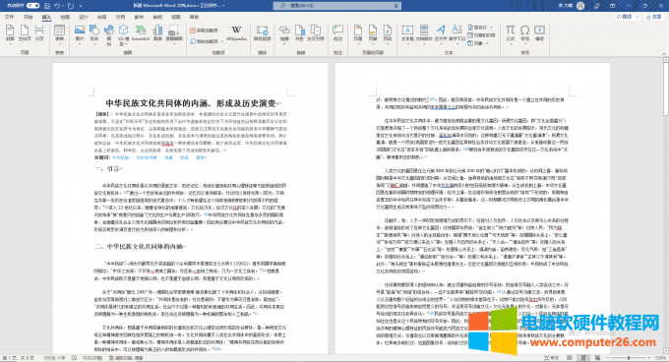Adjust the zoom slider in status bar

629,358
